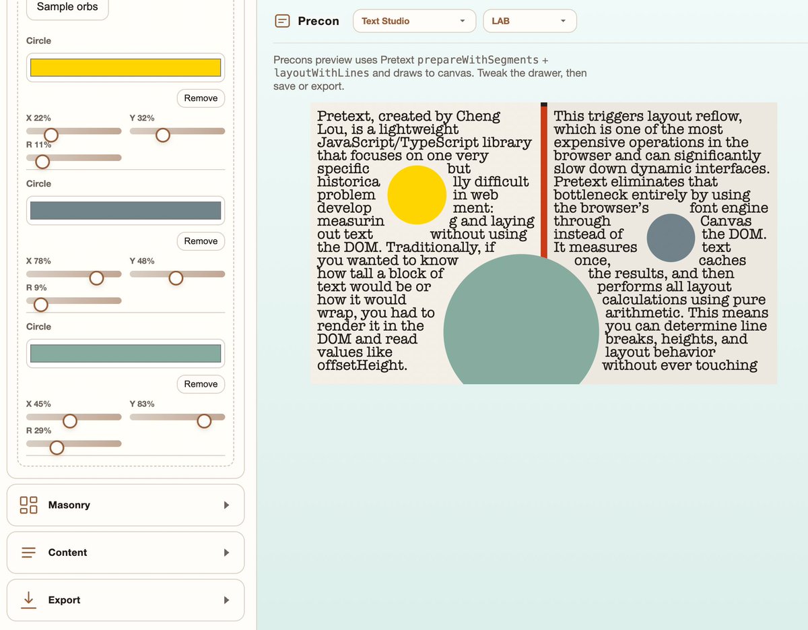Click the Export download icon

click(29, 600)
